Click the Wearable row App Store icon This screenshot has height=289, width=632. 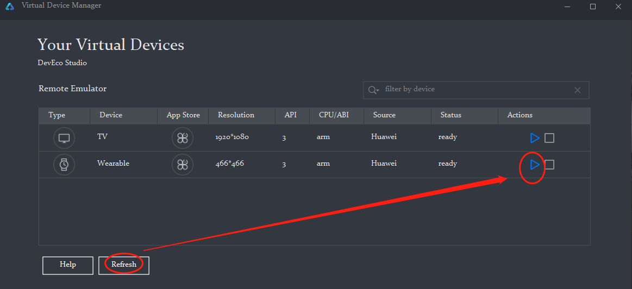[x=182, y=164]
